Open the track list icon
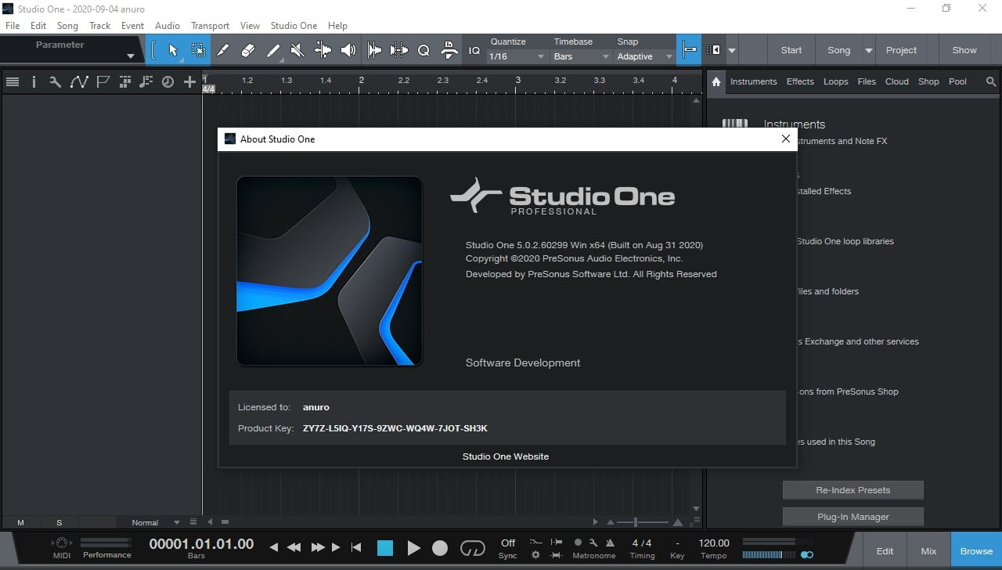The width and height of the screenshot is (1002, 570). click(x=12, y=81)
